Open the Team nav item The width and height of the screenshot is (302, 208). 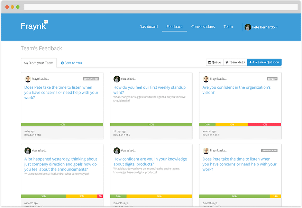[x=228, y=27]
